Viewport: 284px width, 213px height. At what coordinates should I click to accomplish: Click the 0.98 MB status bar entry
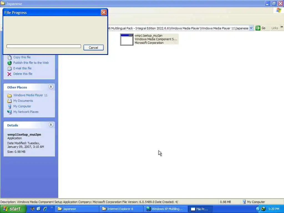tap(225, 202)
